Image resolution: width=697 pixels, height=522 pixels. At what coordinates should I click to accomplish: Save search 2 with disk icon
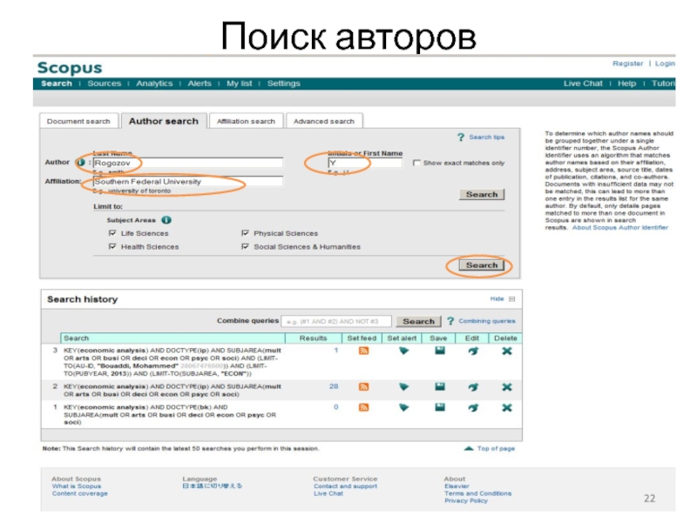(440, 386)
